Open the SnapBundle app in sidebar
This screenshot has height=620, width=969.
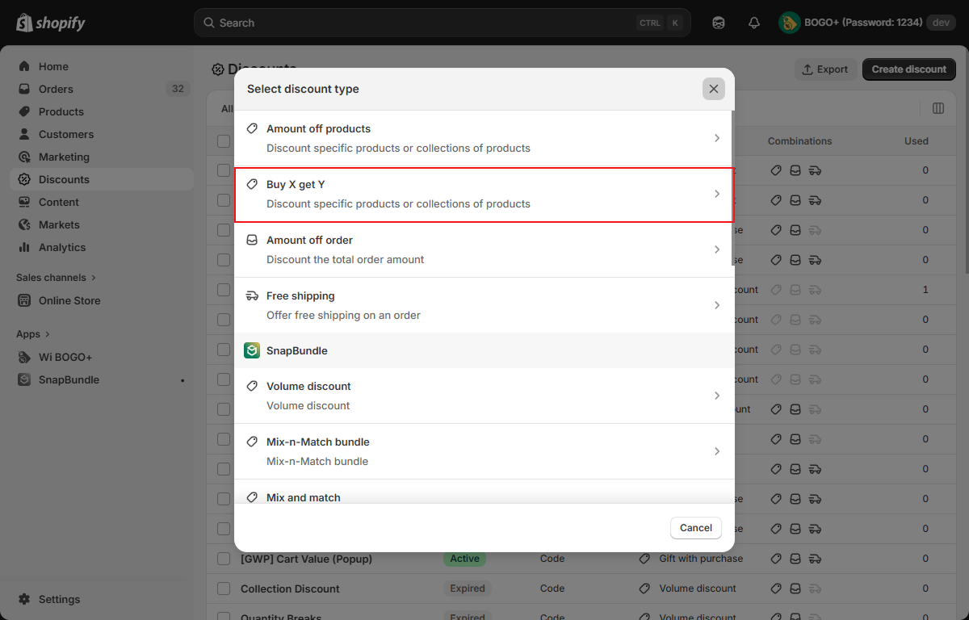pyautogui.click(x=101, y=379)
